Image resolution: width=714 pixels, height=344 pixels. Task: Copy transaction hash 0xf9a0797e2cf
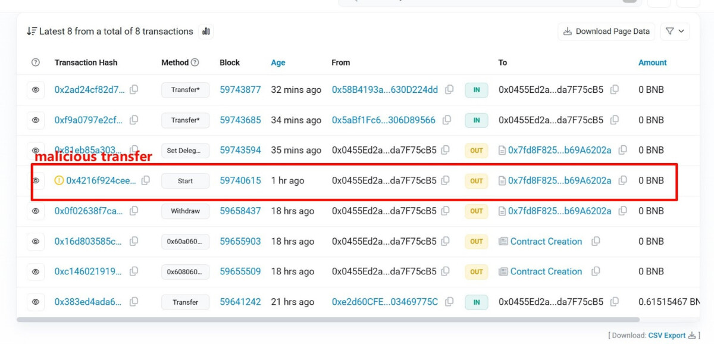tap(134, 120)
